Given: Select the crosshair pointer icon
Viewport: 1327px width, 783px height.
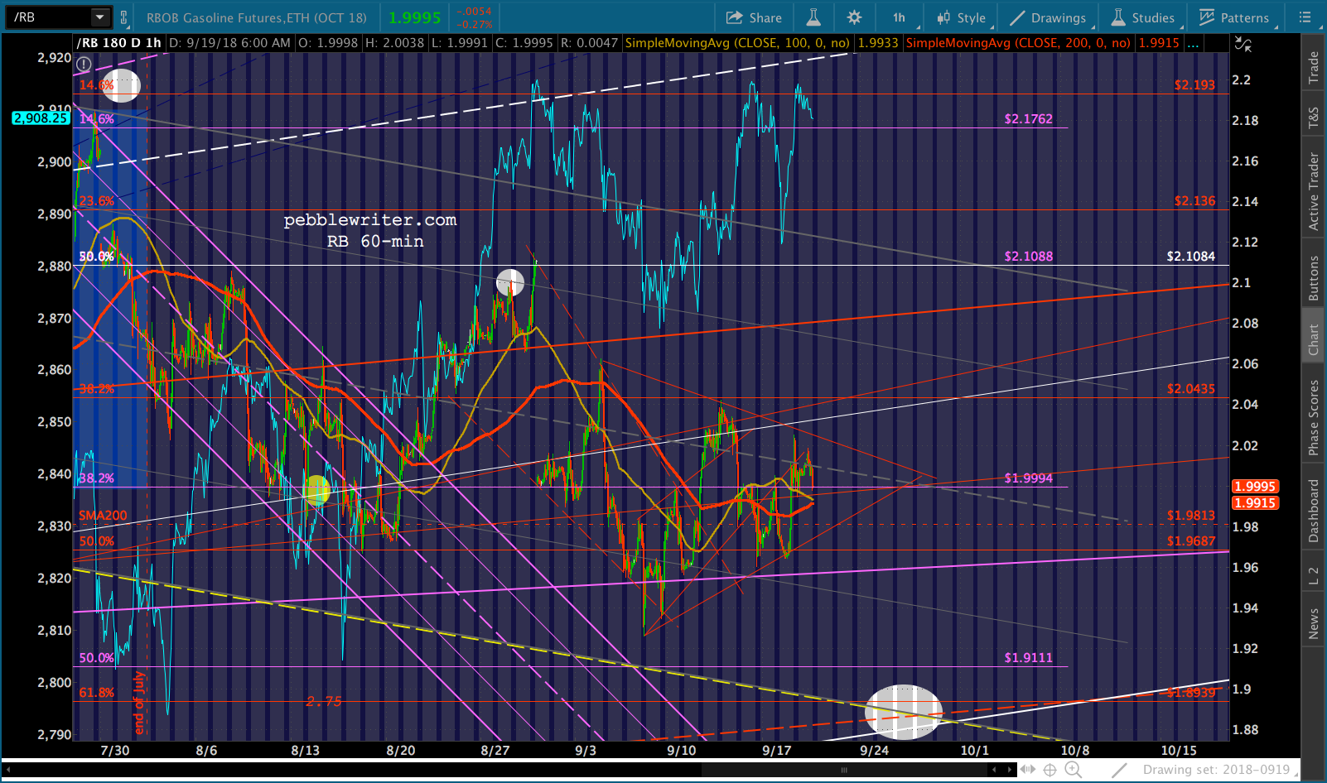Looking at the screenshot, I should pos(1050,770).
